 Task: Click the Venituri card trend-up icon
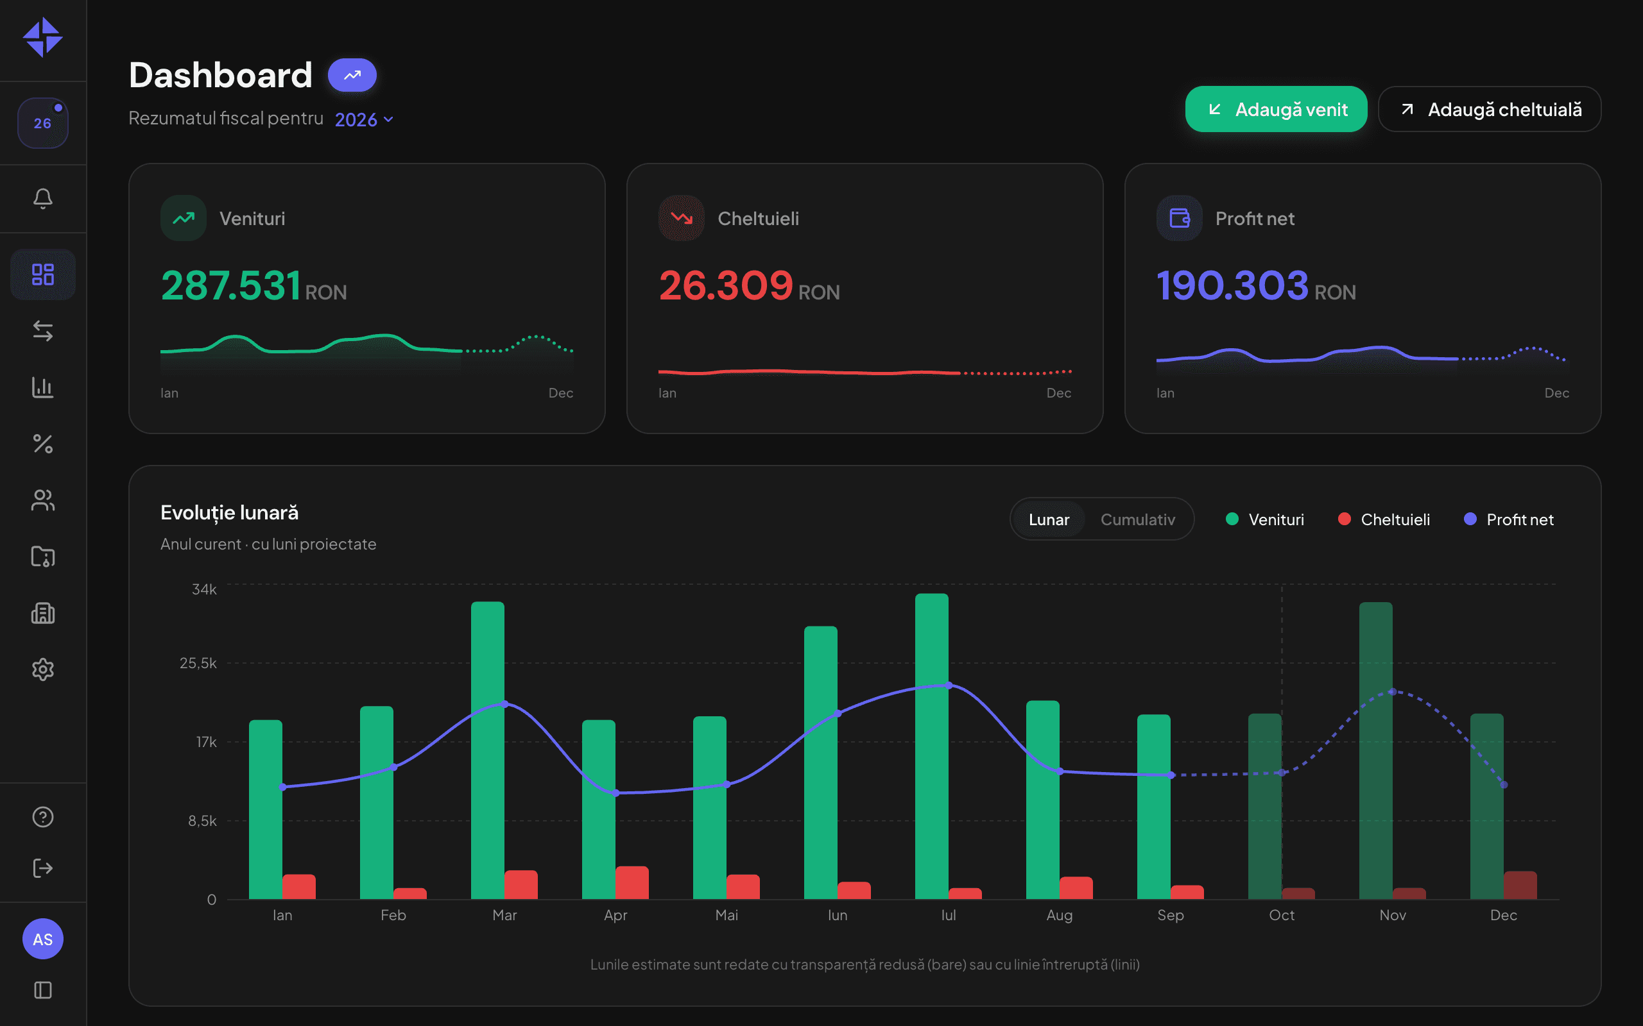[184, 218]
